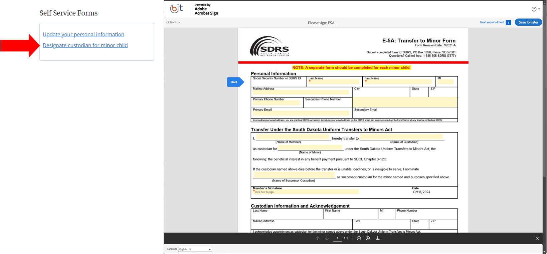Zoom out with the minus magnifier icon
The width and height of the screenshot is (547, 254).
coord(359,238)
